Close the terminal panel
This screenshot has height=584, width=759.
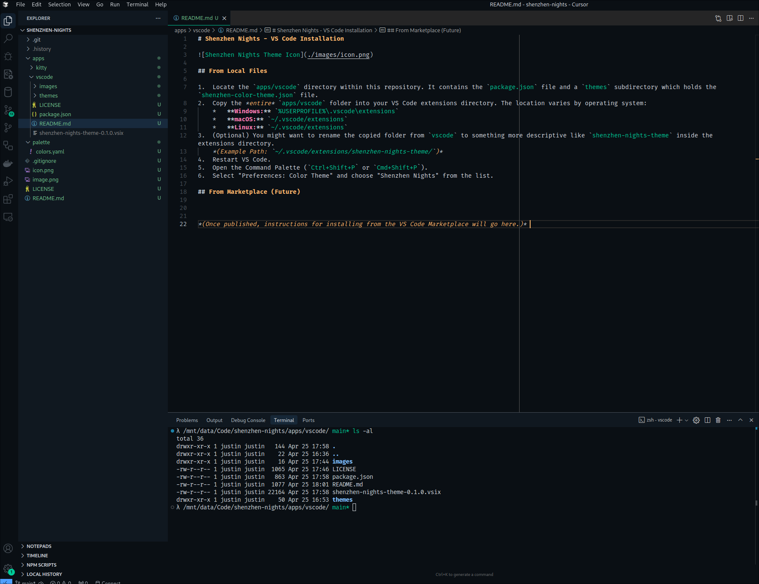tap(751, 420)
